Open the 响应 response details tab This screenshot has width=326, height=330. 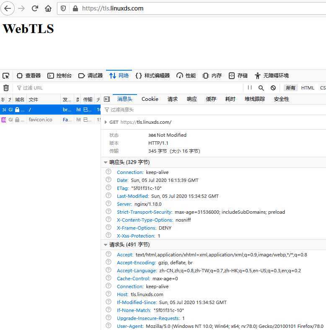[191, 99]
